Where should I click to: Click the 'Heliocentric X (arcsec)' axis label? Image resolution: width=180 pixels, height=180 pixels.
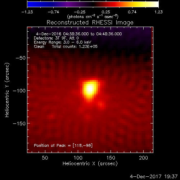[90, 164]
